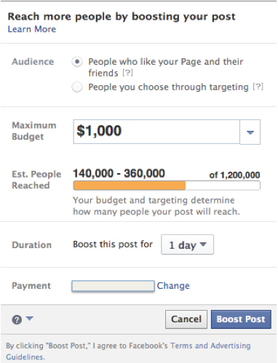Expand the Maximum Budget dropdown arrow

[x=250, y=132]
